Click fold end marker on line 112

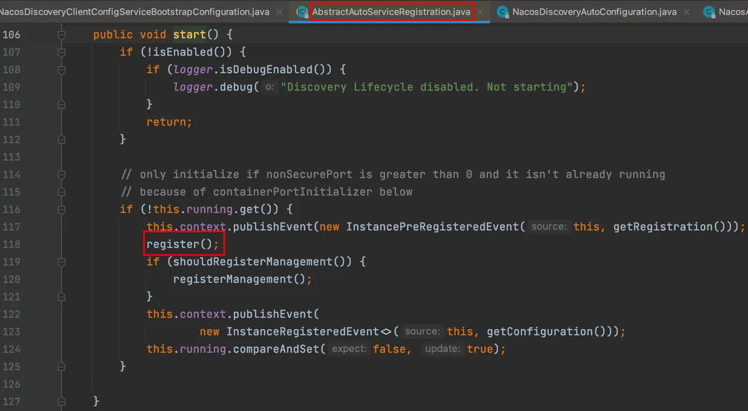[61, 139]
